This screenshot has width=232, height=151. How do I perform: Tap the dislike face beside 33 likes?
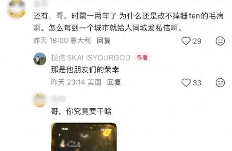click(220, 82)
